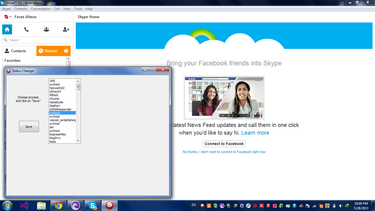Screen dimensions: 375x211
Task: Click the mobile signal bars tray icon
Action: (x=314, y=206)
